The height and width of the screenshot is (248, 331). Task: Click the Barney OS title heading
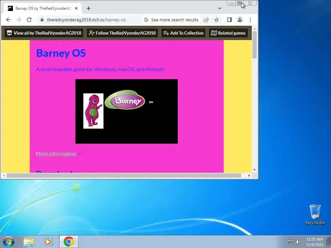61,53
